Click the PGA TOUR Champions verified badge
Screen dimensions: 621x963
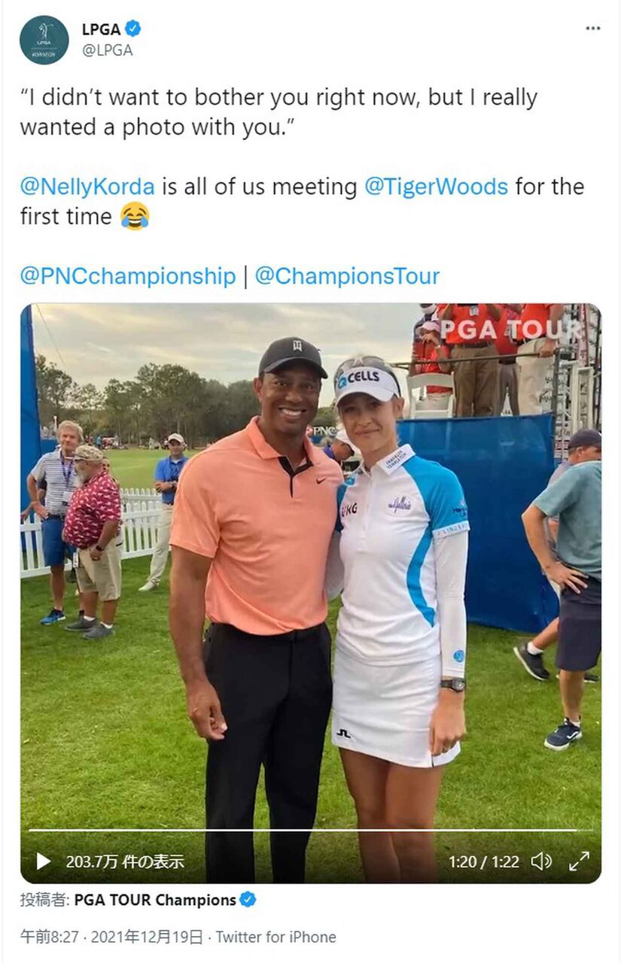point(248,900)
